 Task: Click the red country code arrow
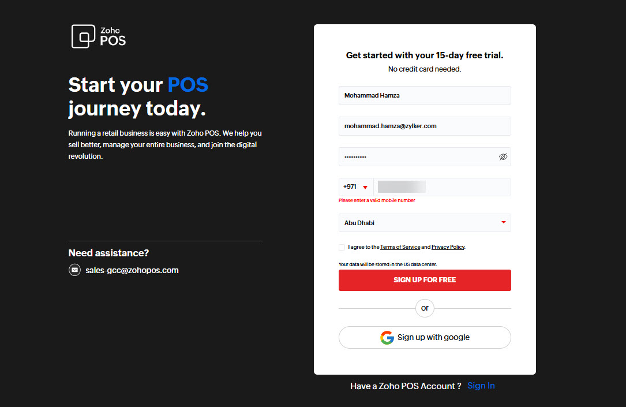click(365, 187)
